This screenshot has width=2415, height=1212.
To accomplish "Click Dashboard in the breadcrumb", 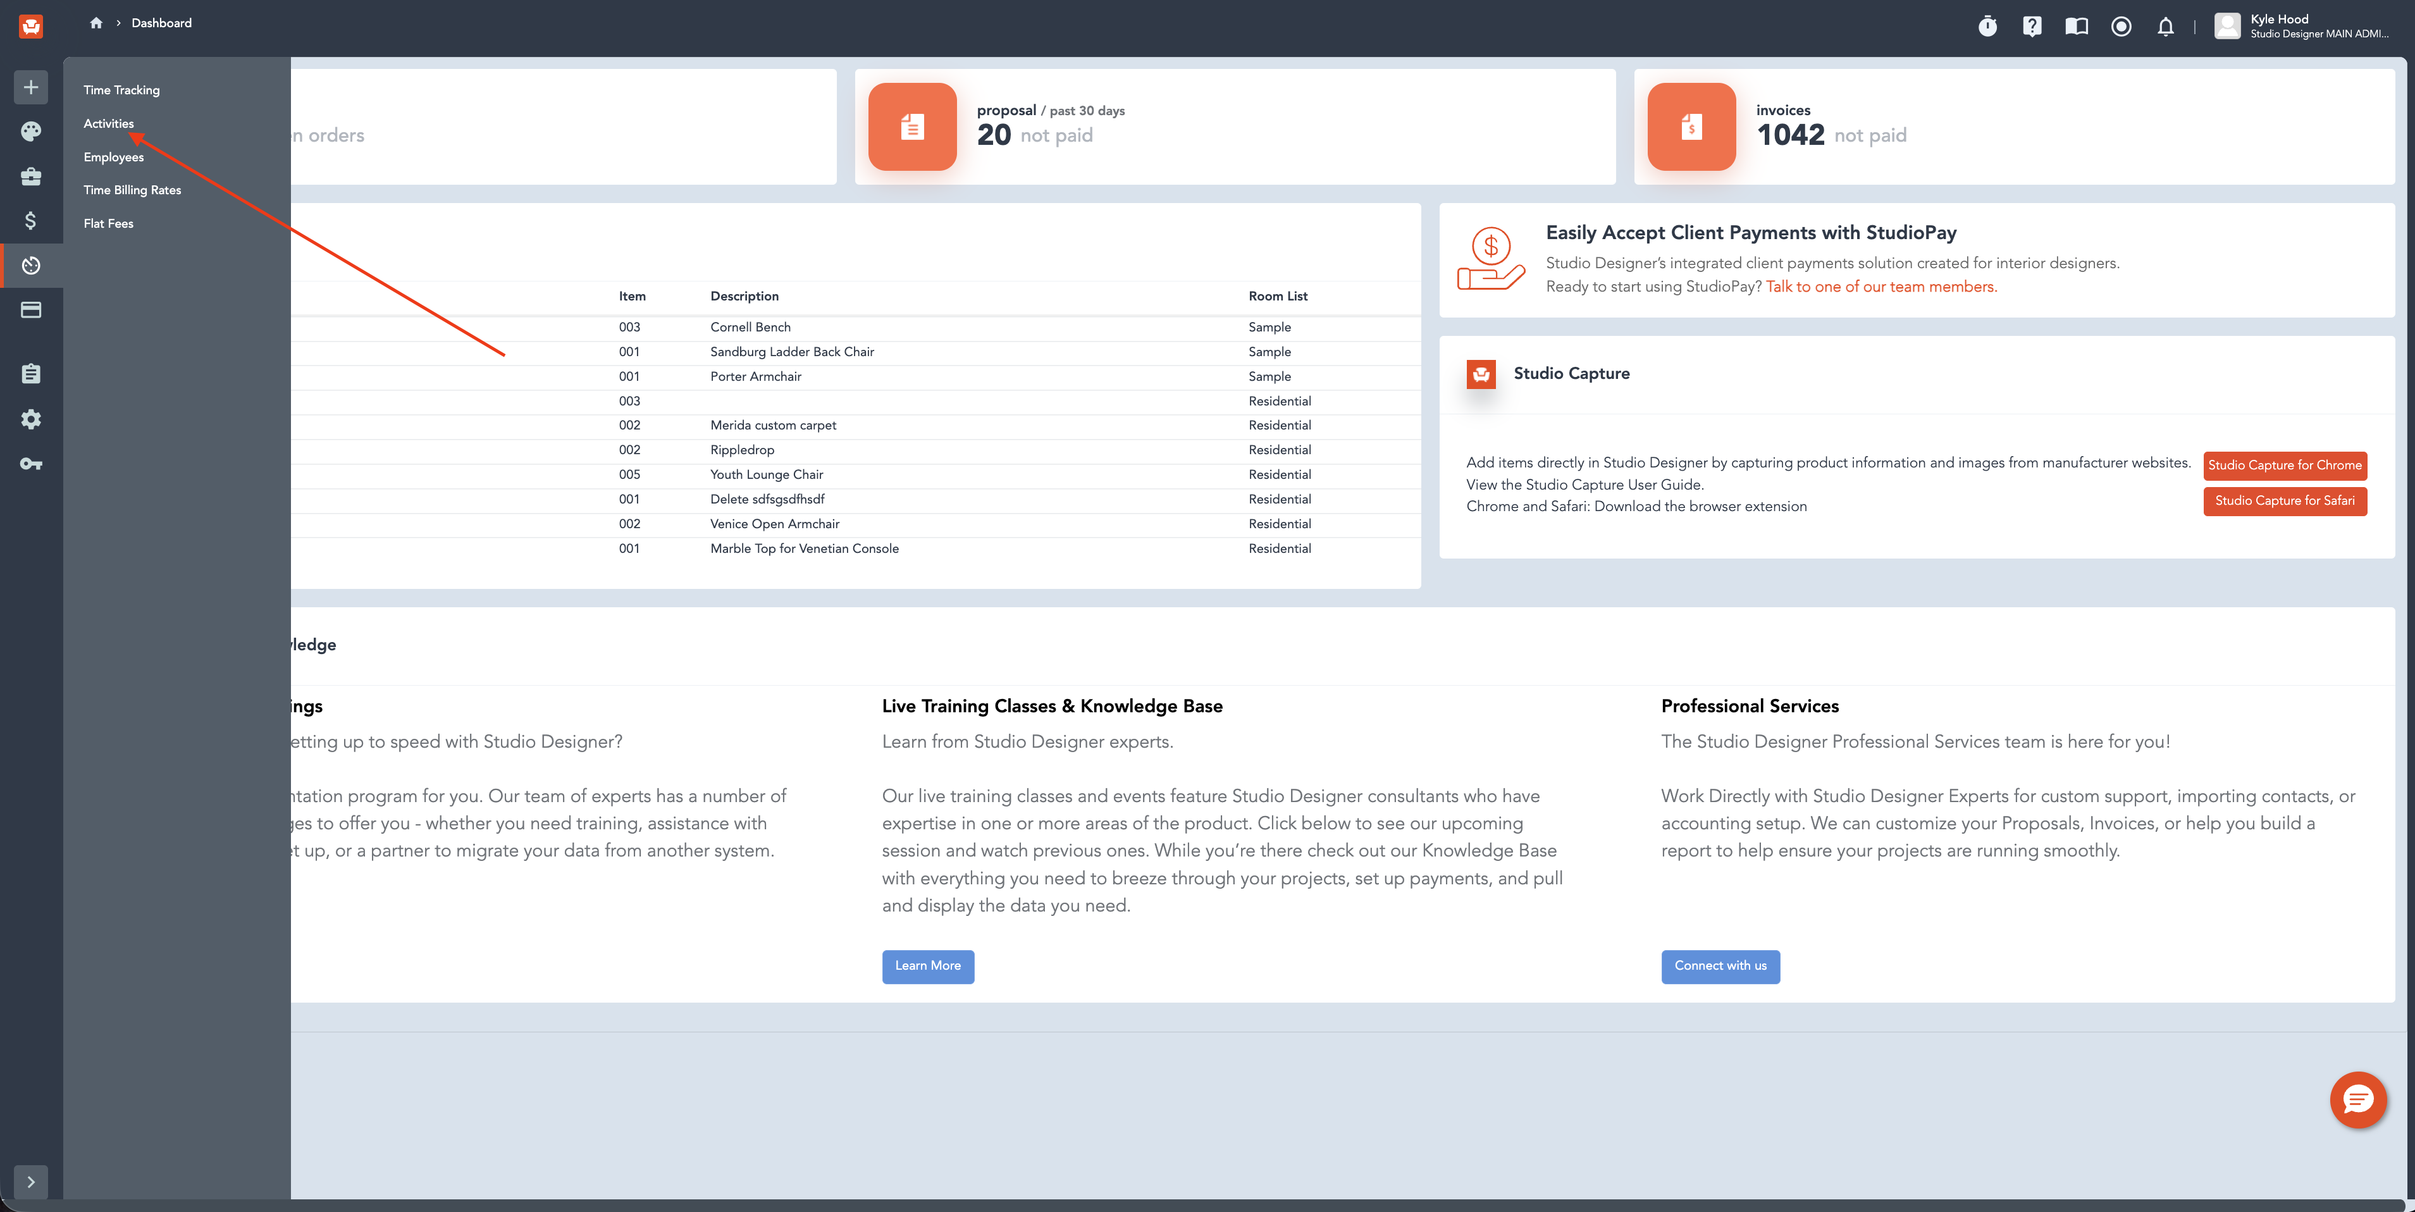I will pyautogui.click(x=161, y=23).
